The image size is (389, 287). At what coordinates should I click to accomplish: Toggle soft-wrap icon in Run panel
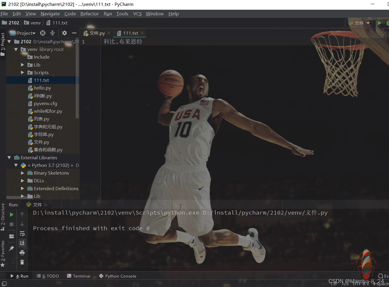pos(22,234)
